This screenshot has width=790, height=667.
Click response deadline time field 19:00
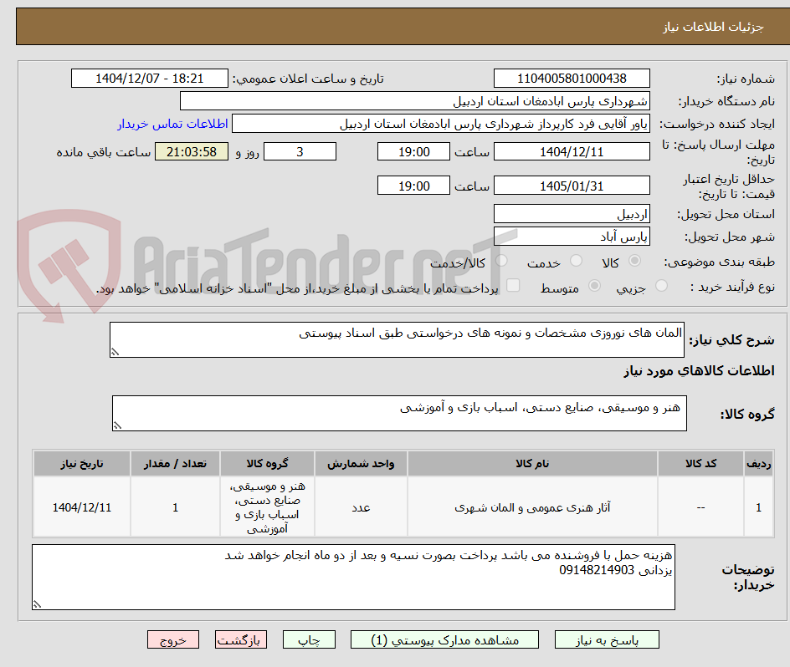click(413, 151)
